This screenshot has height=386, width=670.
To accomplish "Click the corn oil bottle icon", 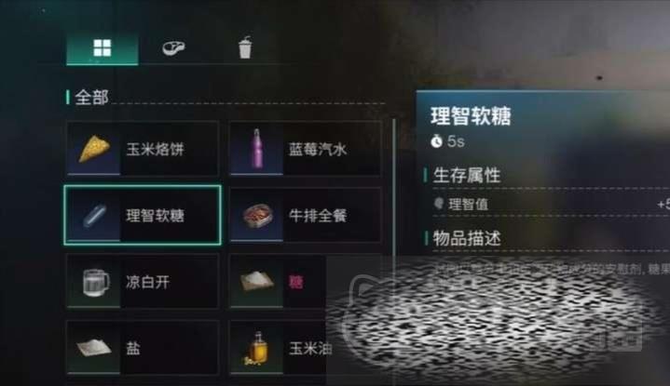I will coord(257,349).
